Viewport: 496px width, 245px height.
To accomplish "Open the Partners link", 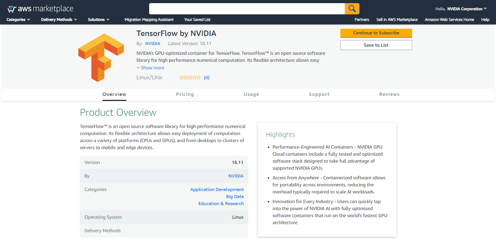I will 362,19.
